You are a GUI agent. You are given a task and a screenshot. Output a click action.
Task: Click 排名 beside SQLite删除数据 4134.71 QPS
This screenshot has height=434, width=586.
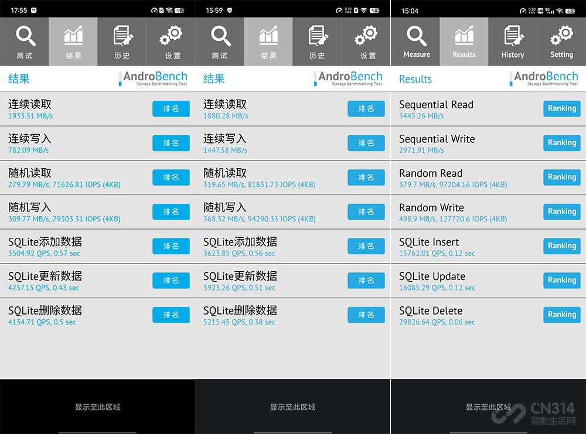pos(171,315)
